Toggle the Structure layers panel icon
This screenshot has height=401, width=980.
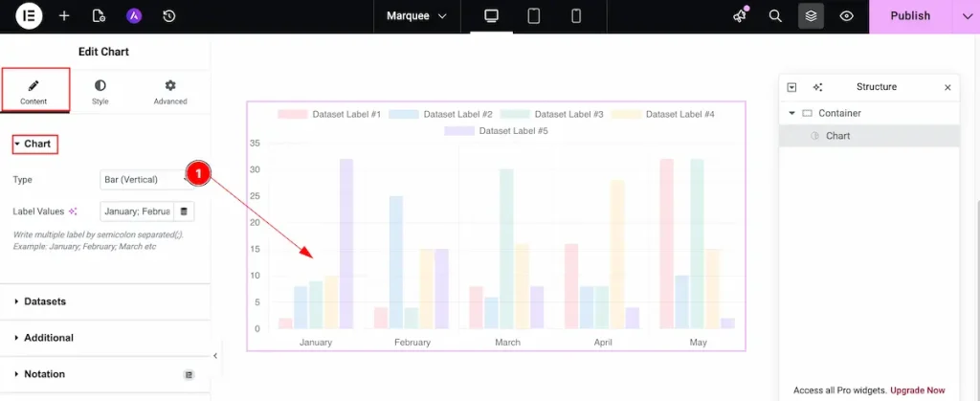[x=811, y=16]
